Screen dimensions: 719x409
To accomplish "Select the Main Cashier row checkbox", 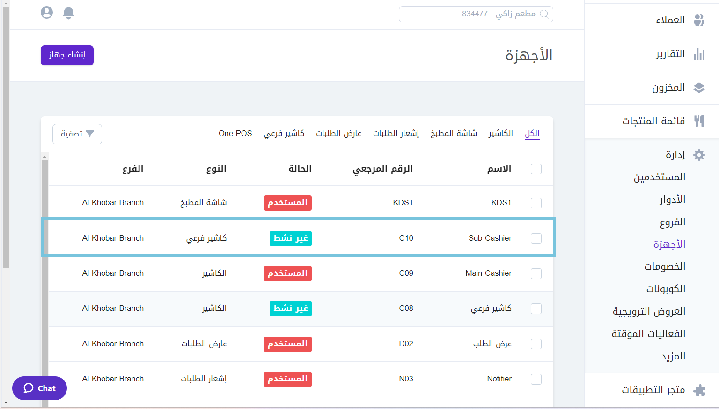I will 536,273.
